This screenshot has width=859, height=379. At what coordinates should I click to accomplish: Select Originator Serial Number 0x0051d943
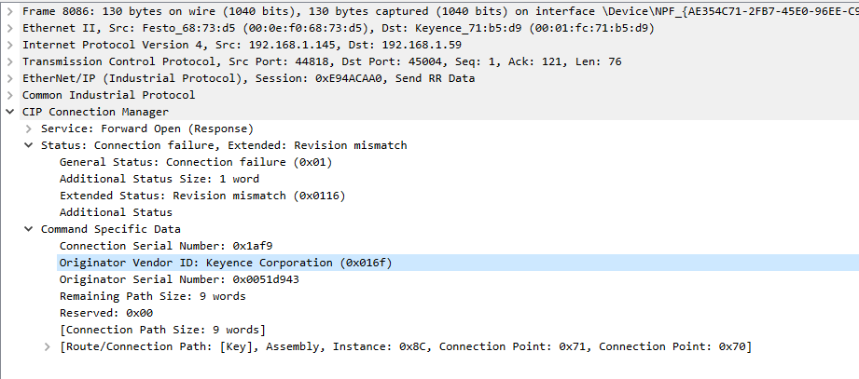coord(179,279)
